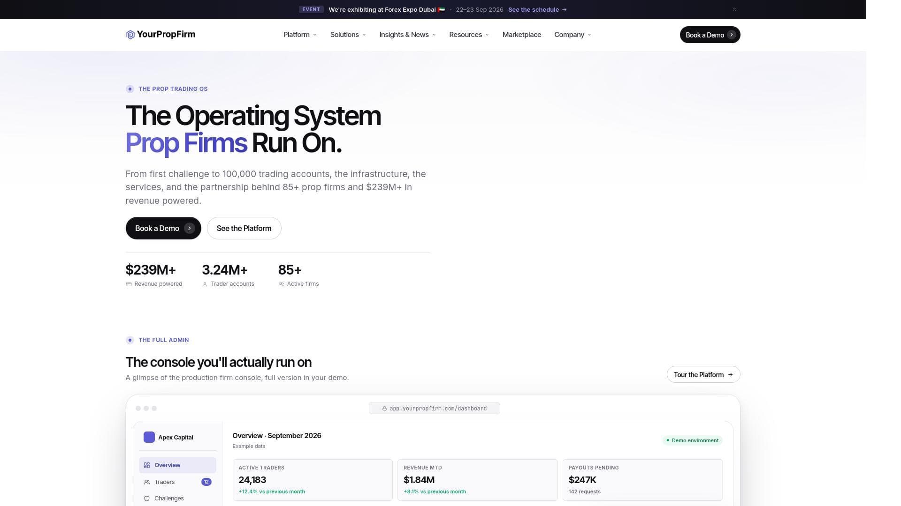Screen dimensions: 901x506
Task: Go to the Marketplace page
Action: point(521,35)
